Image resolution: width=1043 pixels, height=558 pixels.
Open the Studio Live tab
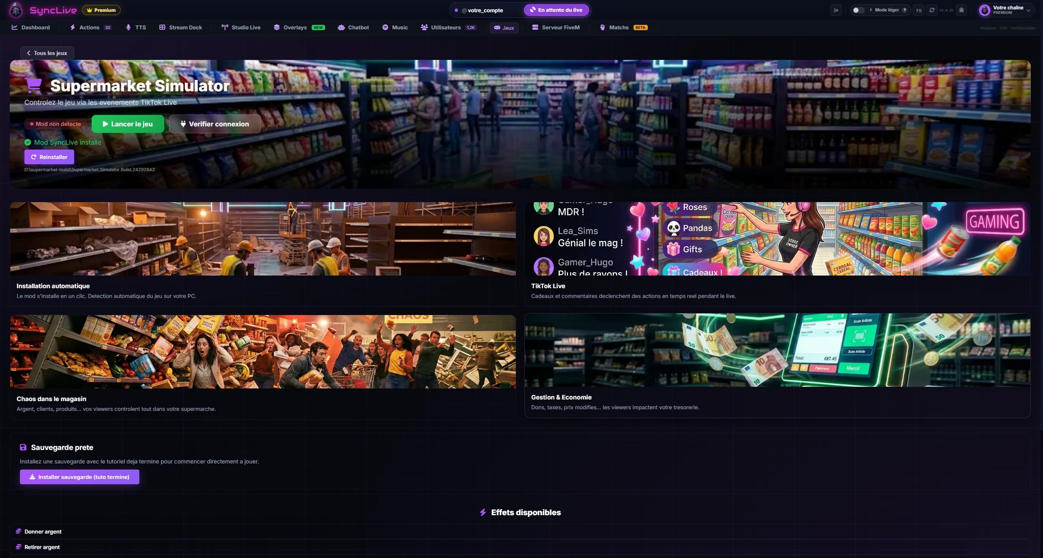point(241,27)
